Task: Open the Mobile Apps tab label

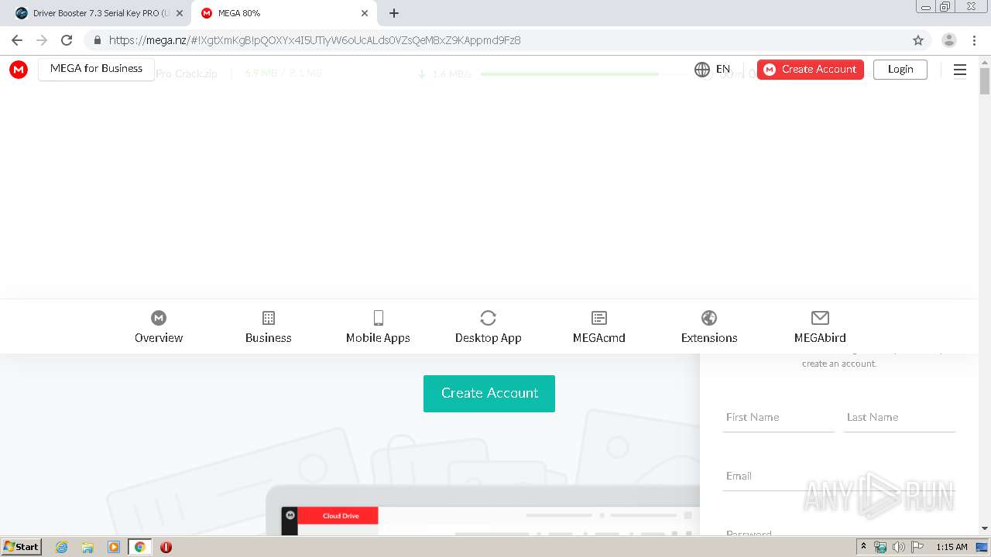Action: (378, 338)
